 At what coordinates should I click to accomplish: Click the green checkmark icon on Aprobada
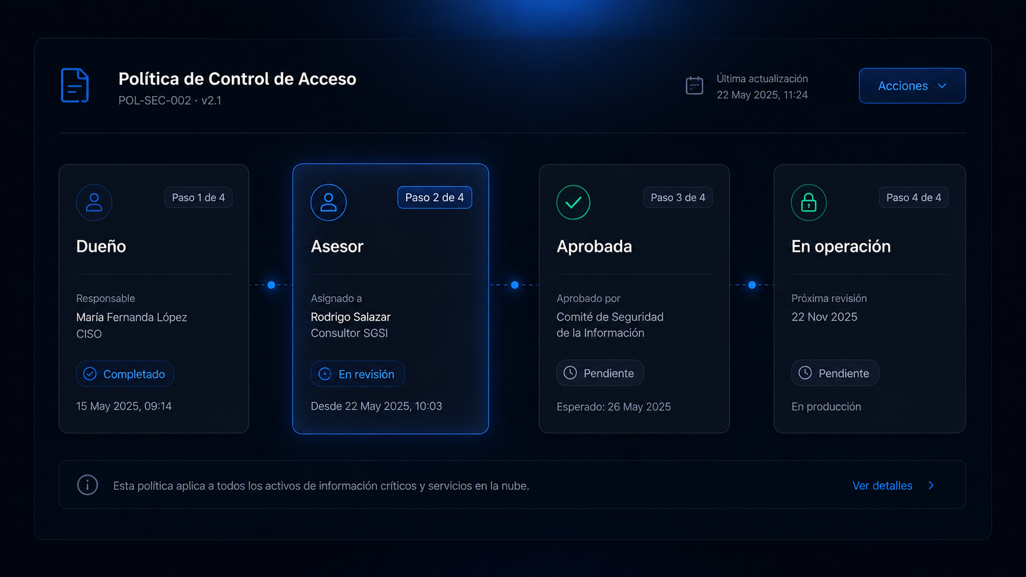573,202
